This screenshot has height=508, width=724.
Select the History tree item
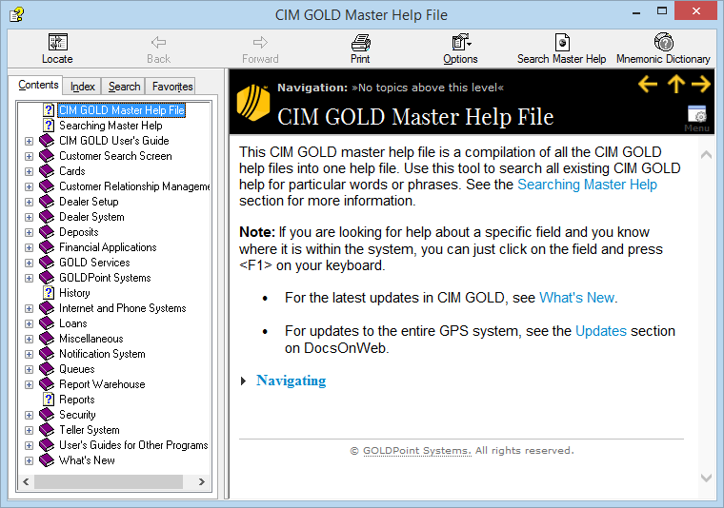[x=74, y=293]
